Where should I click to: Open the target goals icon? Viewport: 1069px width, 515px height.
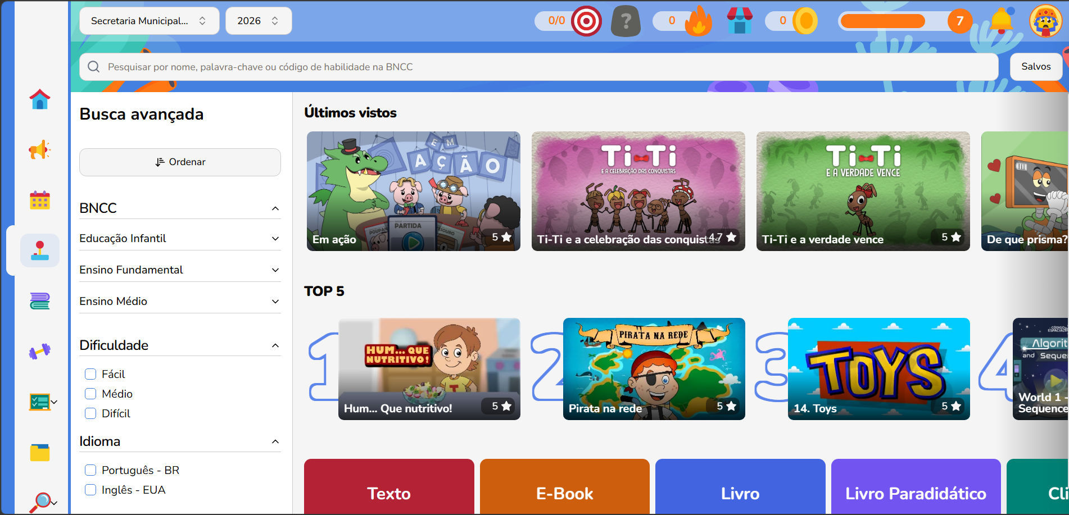[x=586, y=21]
